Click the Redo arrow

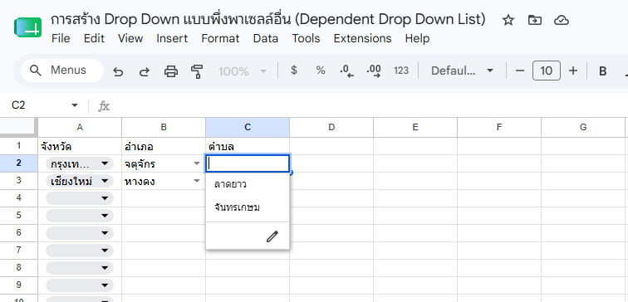[x=145, y=71]
